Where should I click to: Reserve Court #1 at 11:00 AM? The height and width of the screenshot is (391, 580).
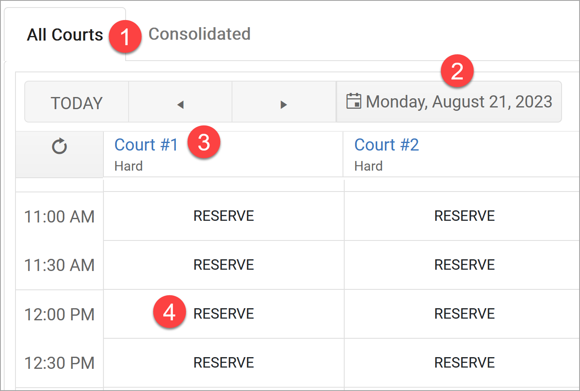(224, 216)
